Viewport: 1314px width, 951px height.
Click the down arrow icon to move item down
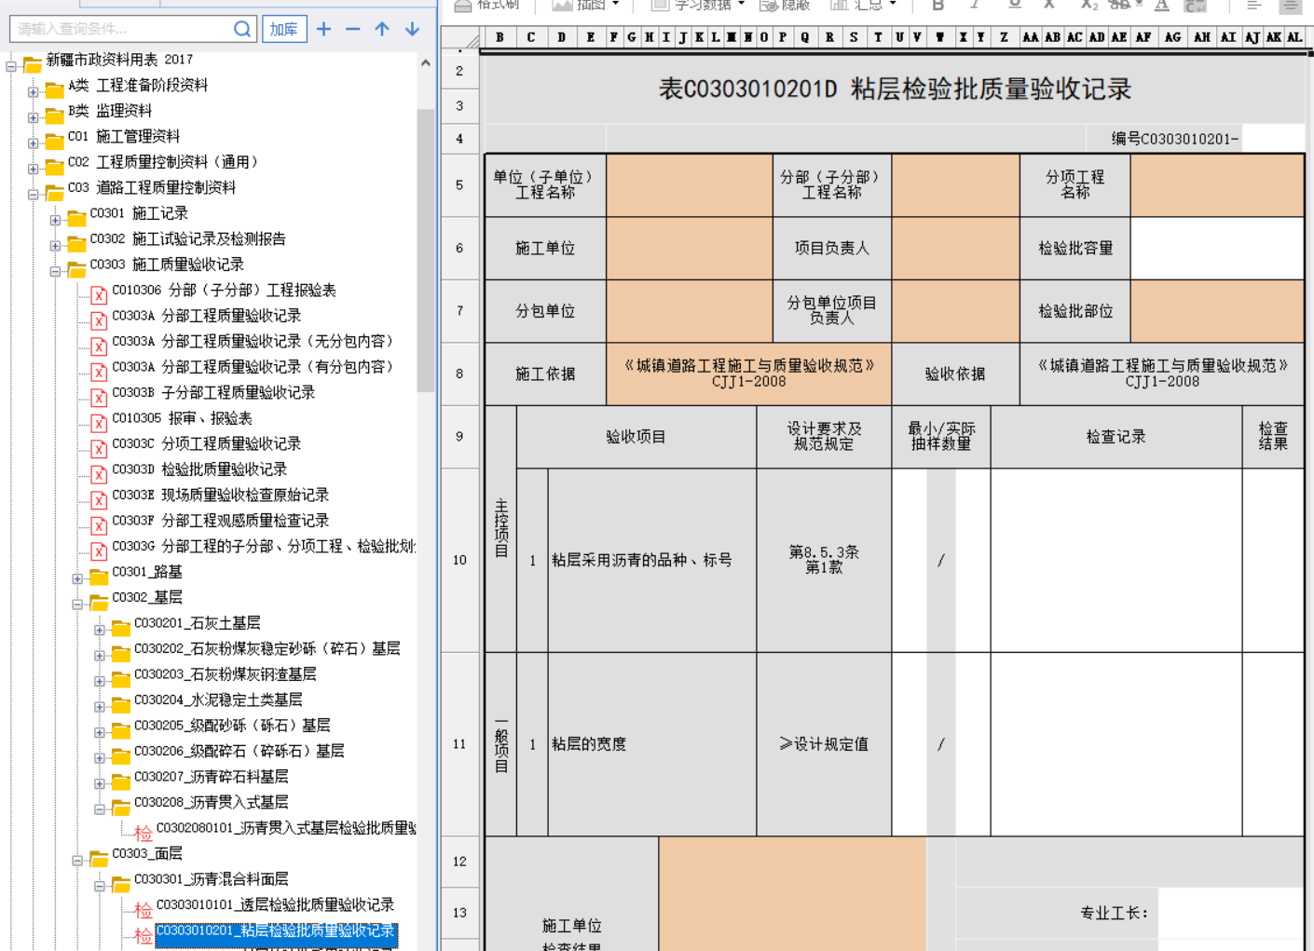point(412,29)
